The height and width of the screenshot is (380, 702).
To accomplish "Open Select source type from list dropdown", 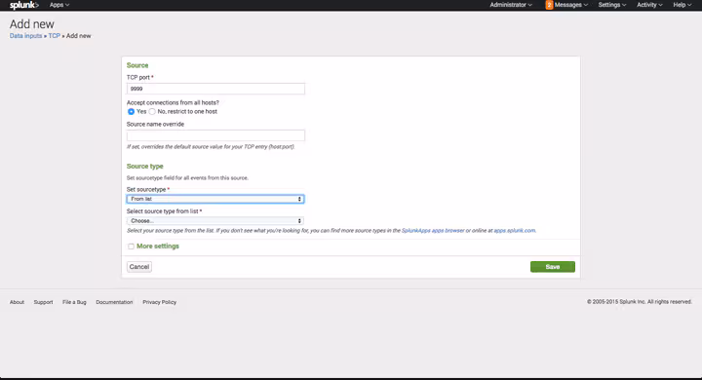I will (215, 220).
